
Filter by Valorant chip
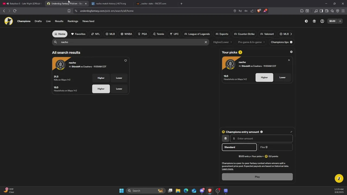[x=267, y=34]
